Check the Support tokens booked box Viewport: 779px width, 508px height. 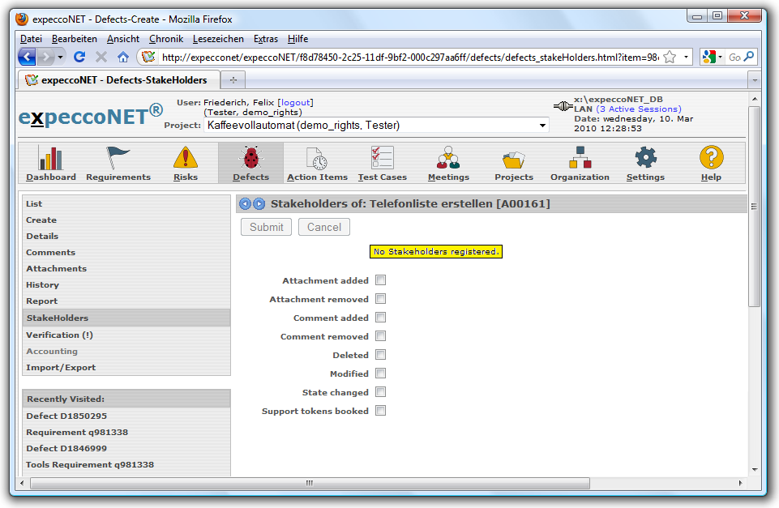point(380,411)
